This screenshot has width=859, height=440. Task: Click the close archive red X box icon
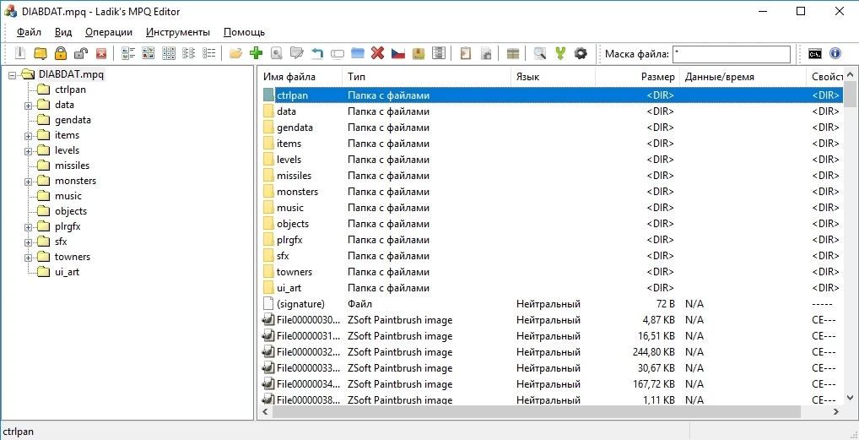pyautogui.click(x=100, y=53)
